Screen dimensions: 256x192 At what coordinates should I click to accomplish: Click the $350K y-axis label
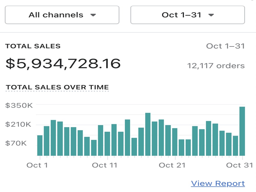(19, 105)
